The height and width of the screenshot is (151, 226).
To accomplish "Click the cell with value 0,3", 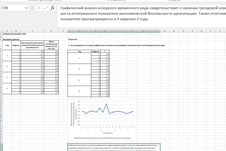I will [x=51, y=63].
